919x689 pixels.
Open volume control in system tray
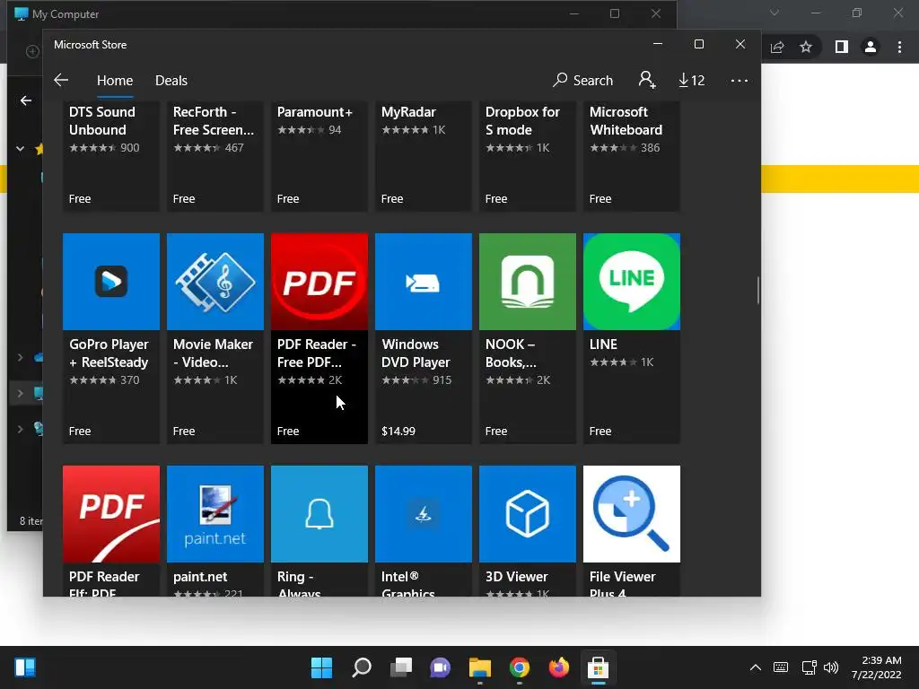tap(830, 667)
